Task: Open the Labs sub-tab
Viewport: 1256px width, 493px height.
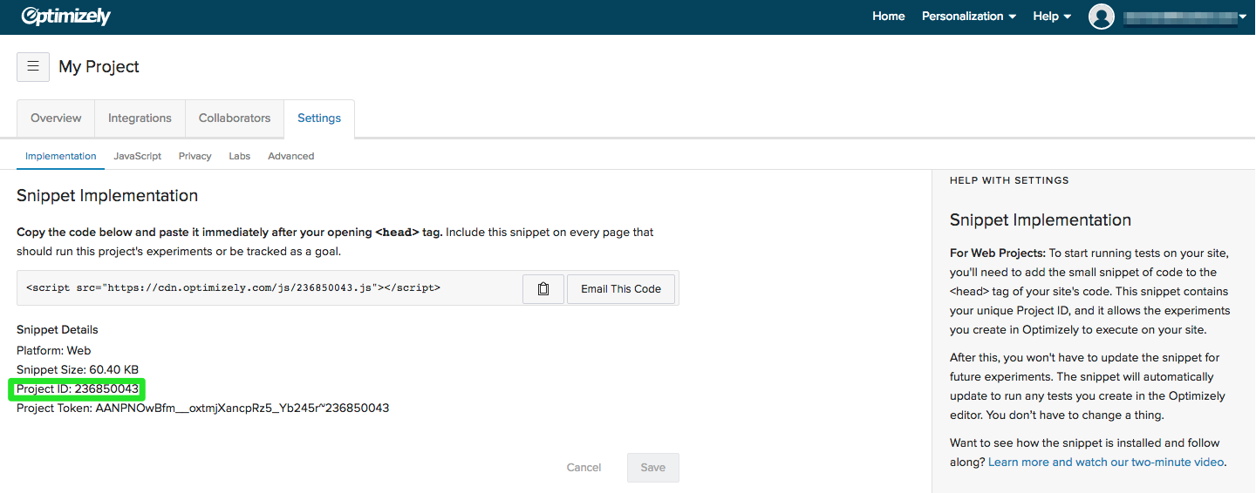Action: (240, 156)
